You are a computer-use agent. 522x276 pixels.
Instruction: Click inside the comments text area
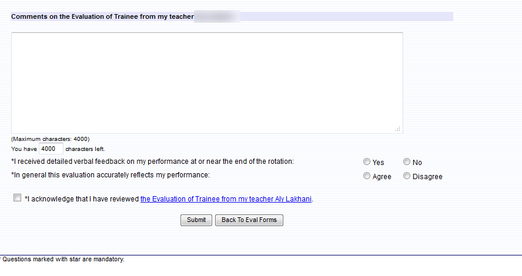coord(207,83)
